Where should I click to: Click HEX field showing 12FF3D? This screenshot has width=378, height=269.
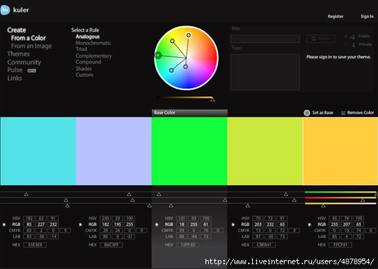(188, 245)
